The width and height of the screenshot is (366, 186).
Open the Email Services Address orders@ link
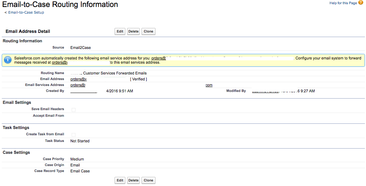pyautogui.click(x=78, y=85)
